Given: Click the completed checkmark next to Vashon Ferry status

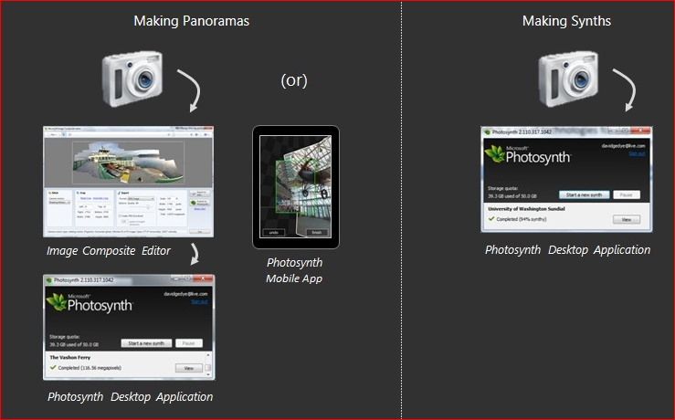Looking at the screenshot, I should click(x=53, y=367).
